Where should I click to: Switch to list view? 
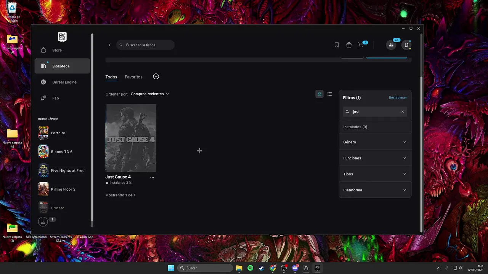[330, 94]
